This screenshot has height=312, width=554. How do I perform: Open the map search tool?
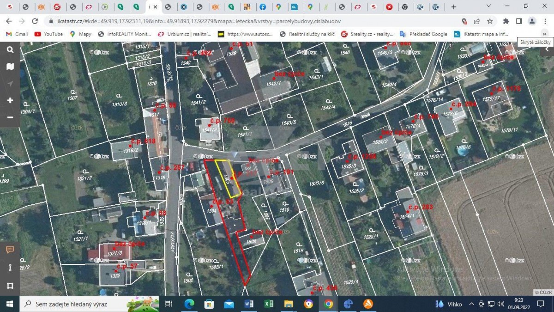(10, 50)
